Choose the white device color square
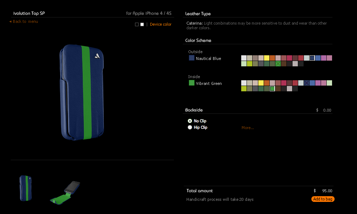The image size is (357, 214). 142,24
